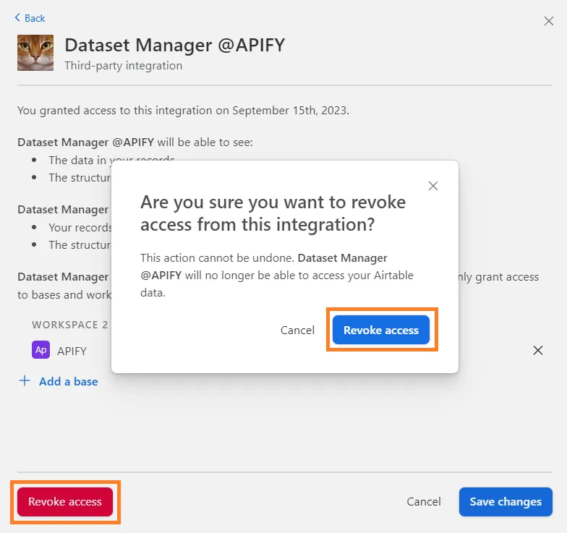Remove the APIFY base from access list
The image size is (567, 533).
538,350
